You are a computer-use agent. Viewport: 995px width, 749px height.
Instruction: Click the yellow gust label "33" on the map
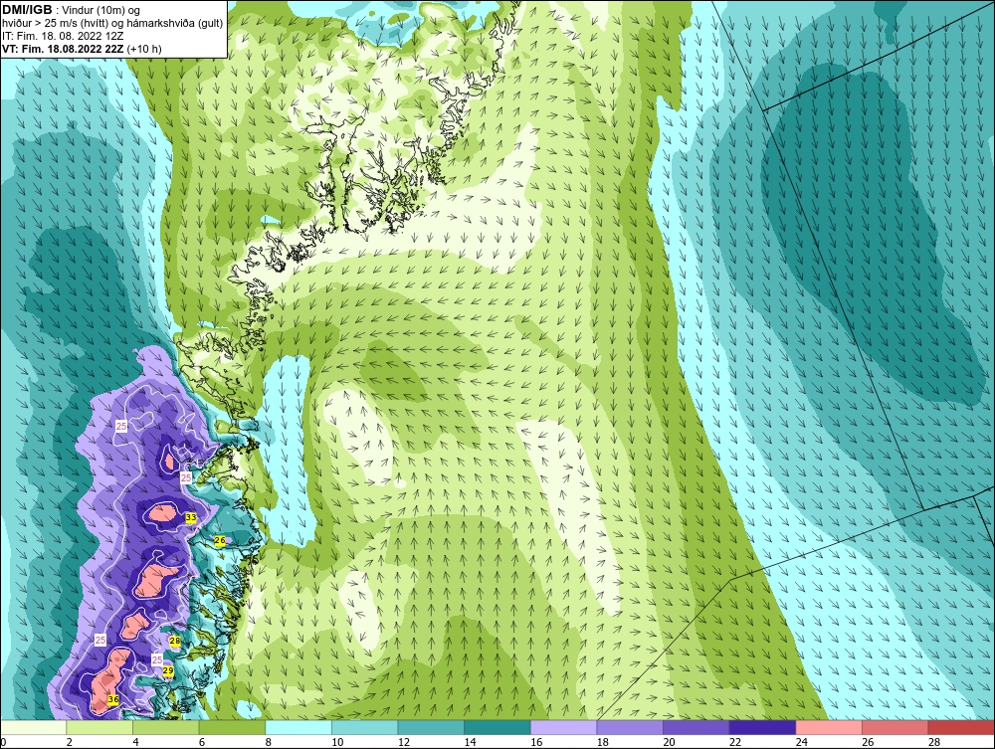click(x=190, y=517)
